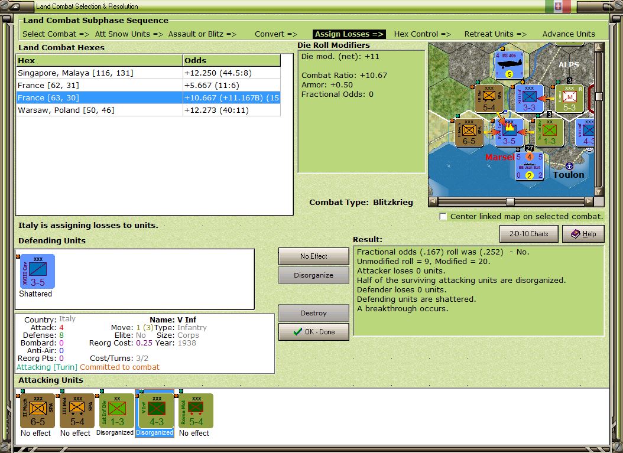Screen dimensions: 623x453
Task: Click the Retreat Units subphase step
Action: click(x=495, y=34)
